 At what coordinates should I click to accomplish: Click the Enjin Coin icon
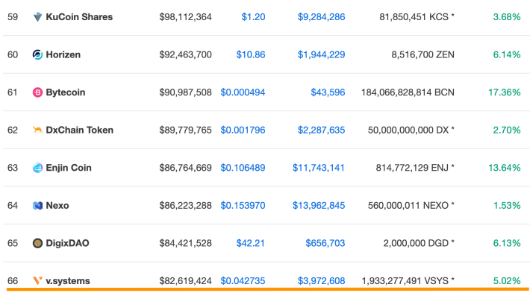click(37, 168)
